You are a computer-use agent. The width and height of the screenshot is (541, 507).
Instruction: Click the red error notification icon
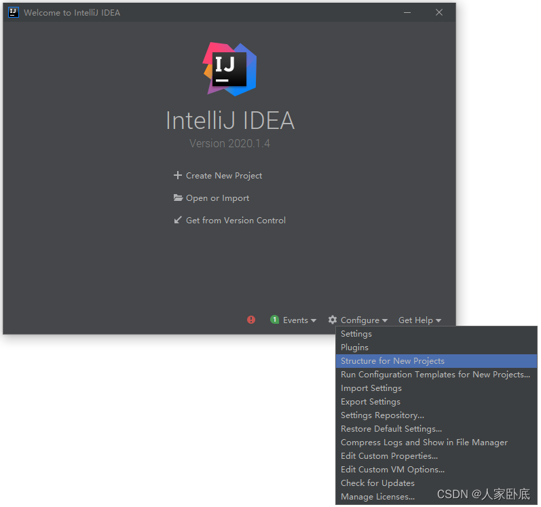(252, 321)
